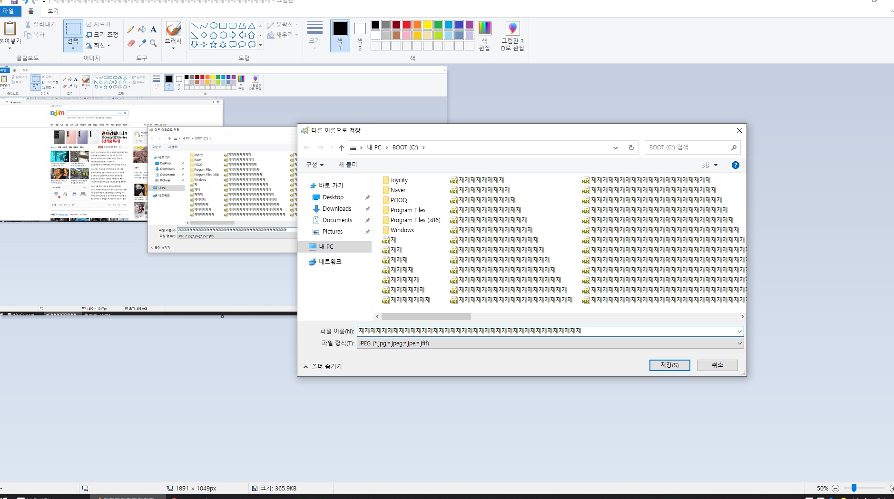894x499 pixels.
Task: Pick the red color swatch
Action: [407, 25]
